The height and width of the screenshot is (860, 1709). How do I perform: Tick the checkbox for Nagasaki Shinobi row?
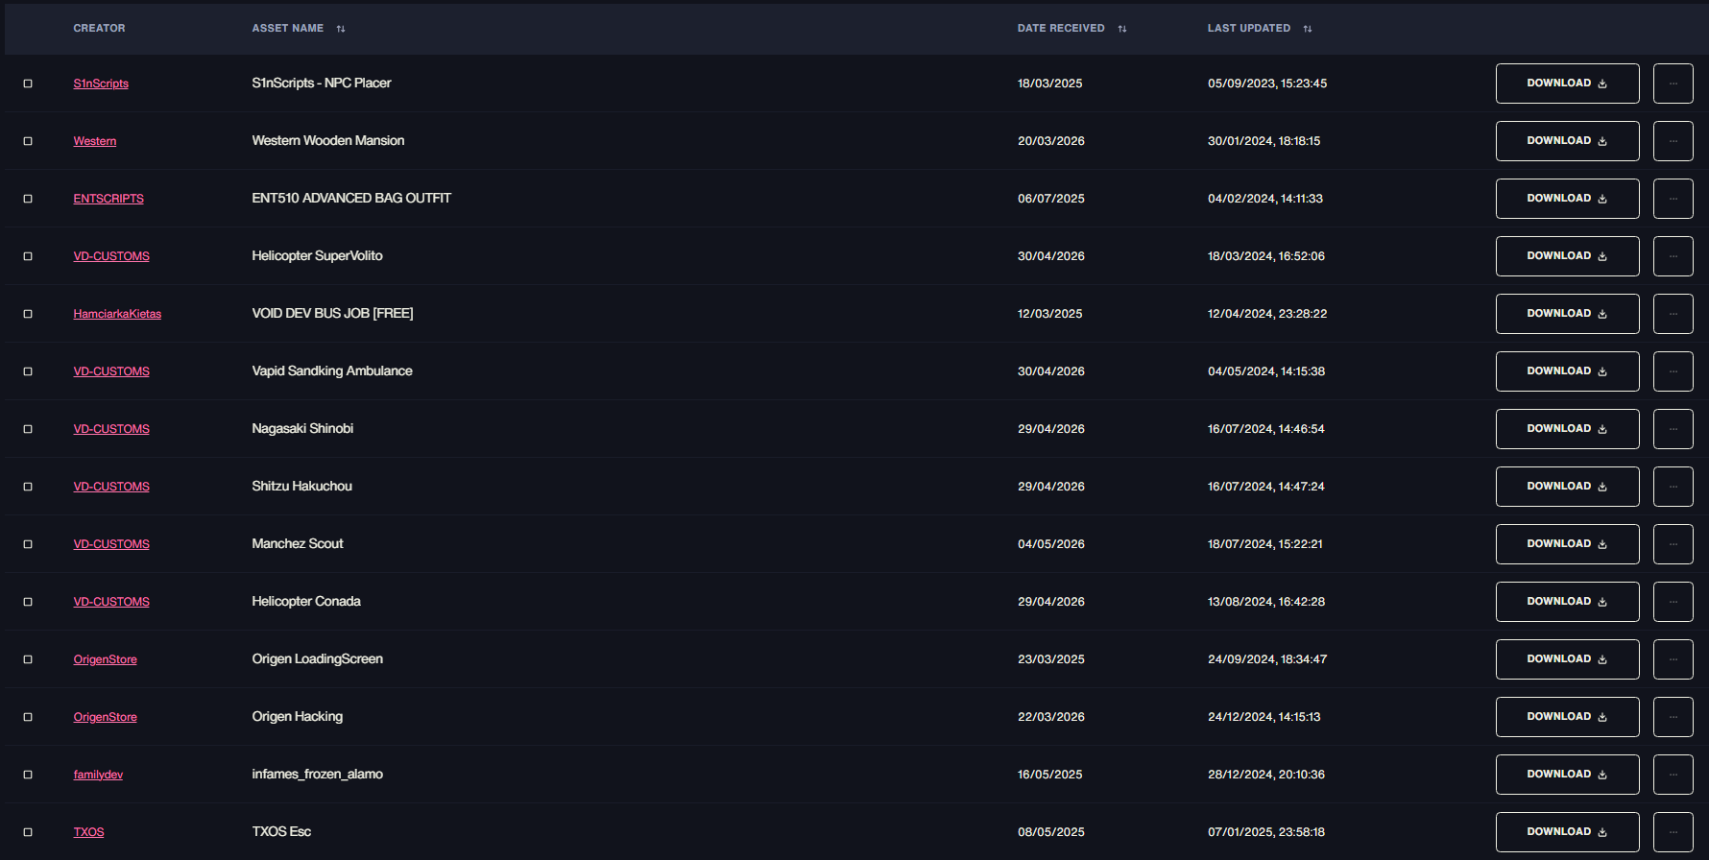[28, 429]
